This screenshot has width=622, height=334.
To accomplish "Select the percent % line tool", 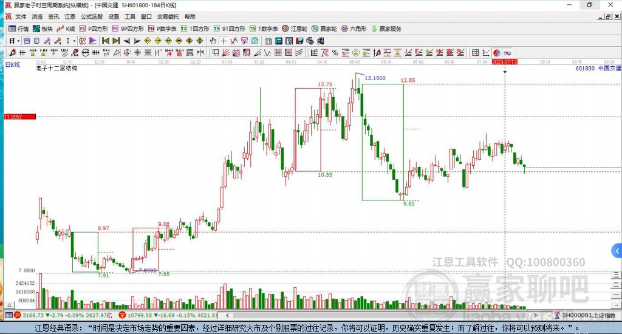I will click(335, 53).
